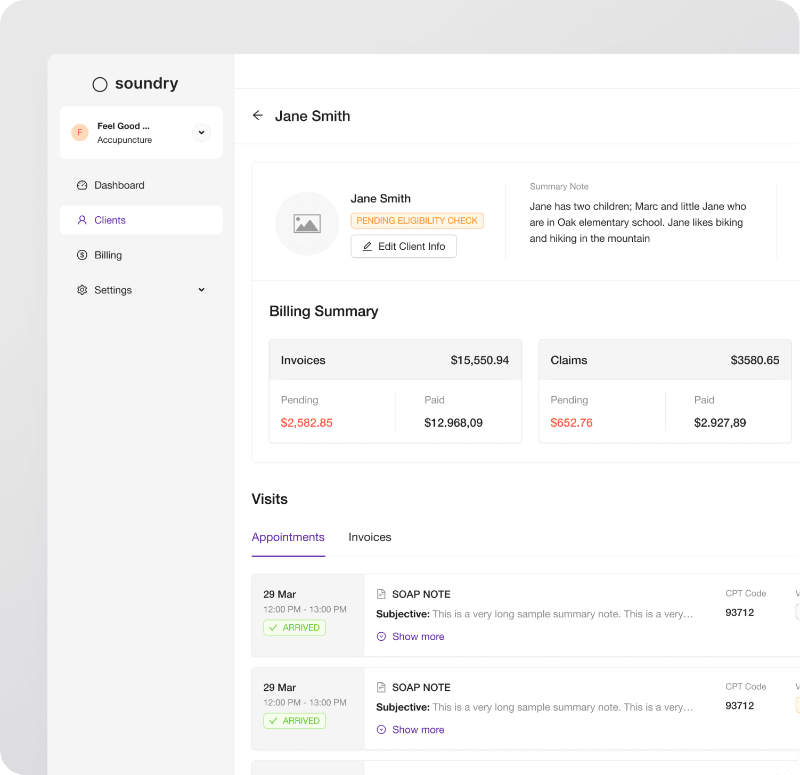The height and width of the screenshot is (775, 800).
Task: Click the second visit's Subjective note text
Action: pyautogui.click(x=535, y=707)
